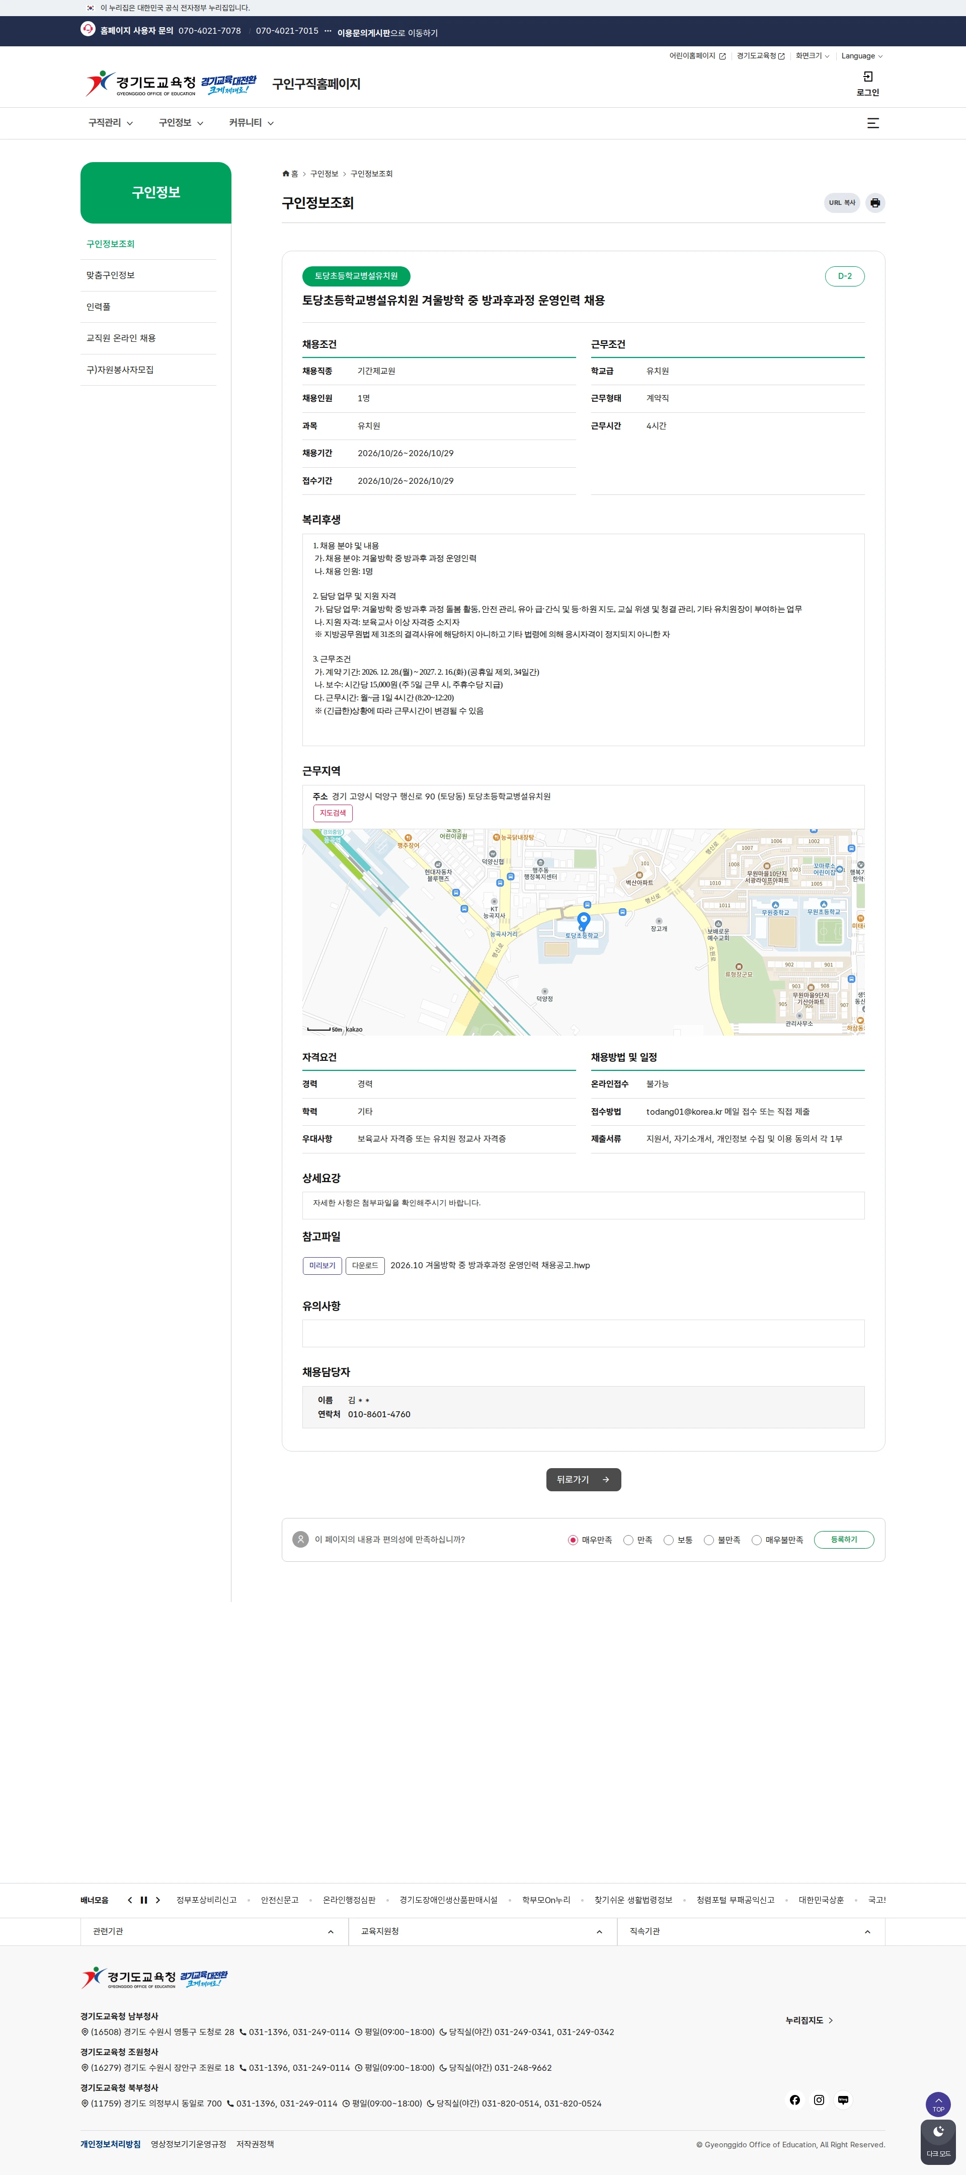This screenshot has width=966, height=2175.
Task: Click the 지도검색 button
Action: [333, 813]
